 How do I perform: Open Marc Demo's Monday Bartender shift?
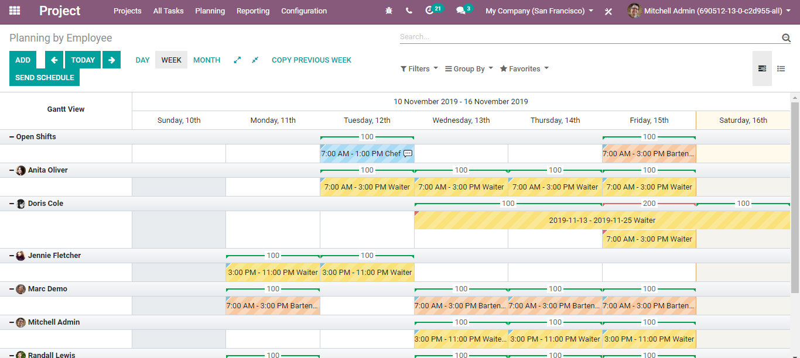273,305
